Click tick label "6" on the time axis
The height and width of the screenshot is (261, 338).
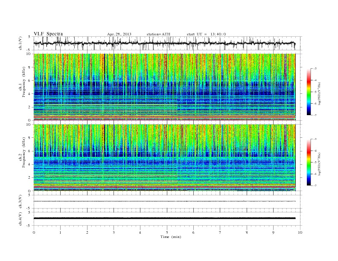click(x=193, y=232)
